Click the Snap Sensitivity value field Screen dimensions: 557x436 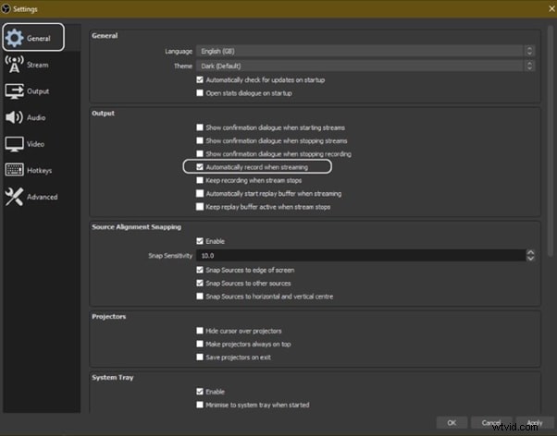click(361, 255)
